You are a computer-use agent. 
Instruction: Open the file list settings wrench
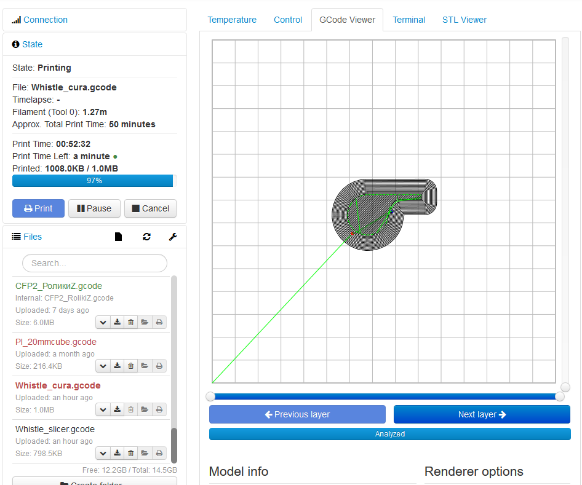pos(173,237)
